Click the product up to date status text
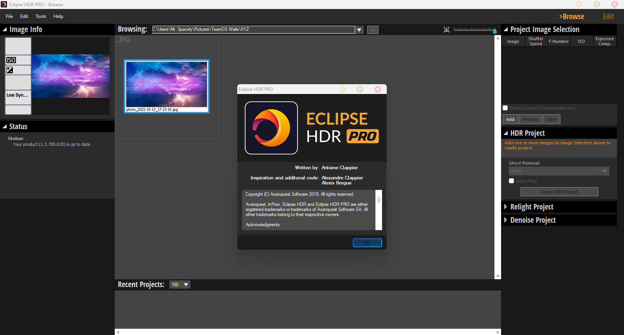This screenshot has width=624, height=335. [x=52, y=144]
